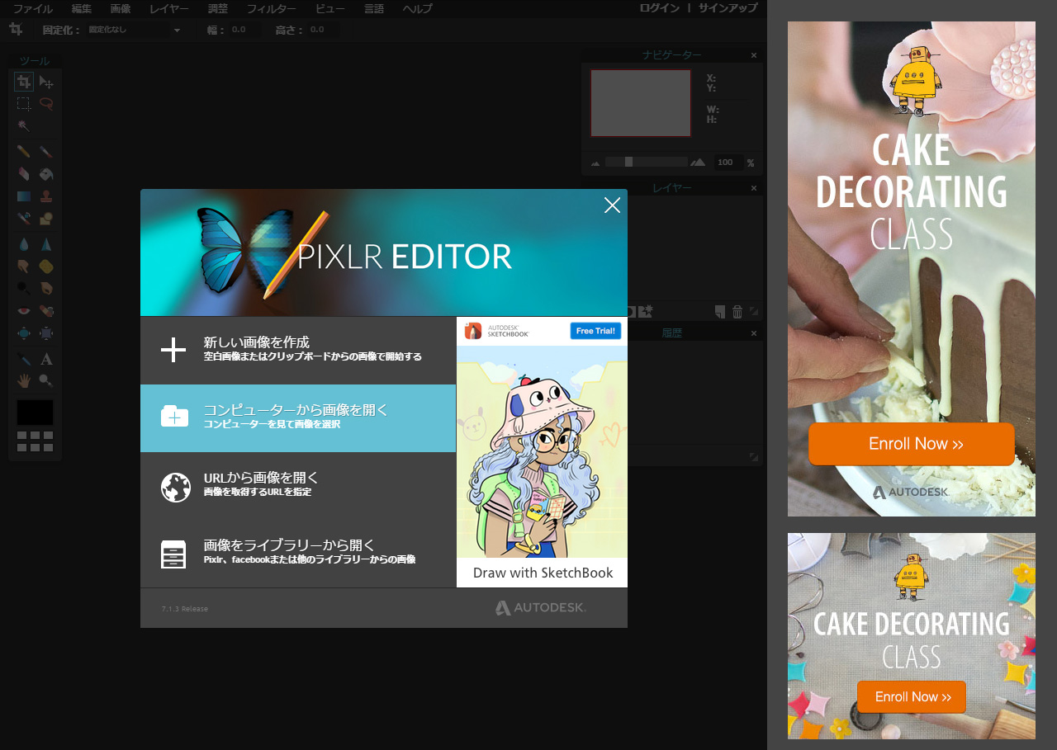Select the Brush tool
This screenshot has height=750, width=1057.
pyautogui.click(x=46, y=152)
